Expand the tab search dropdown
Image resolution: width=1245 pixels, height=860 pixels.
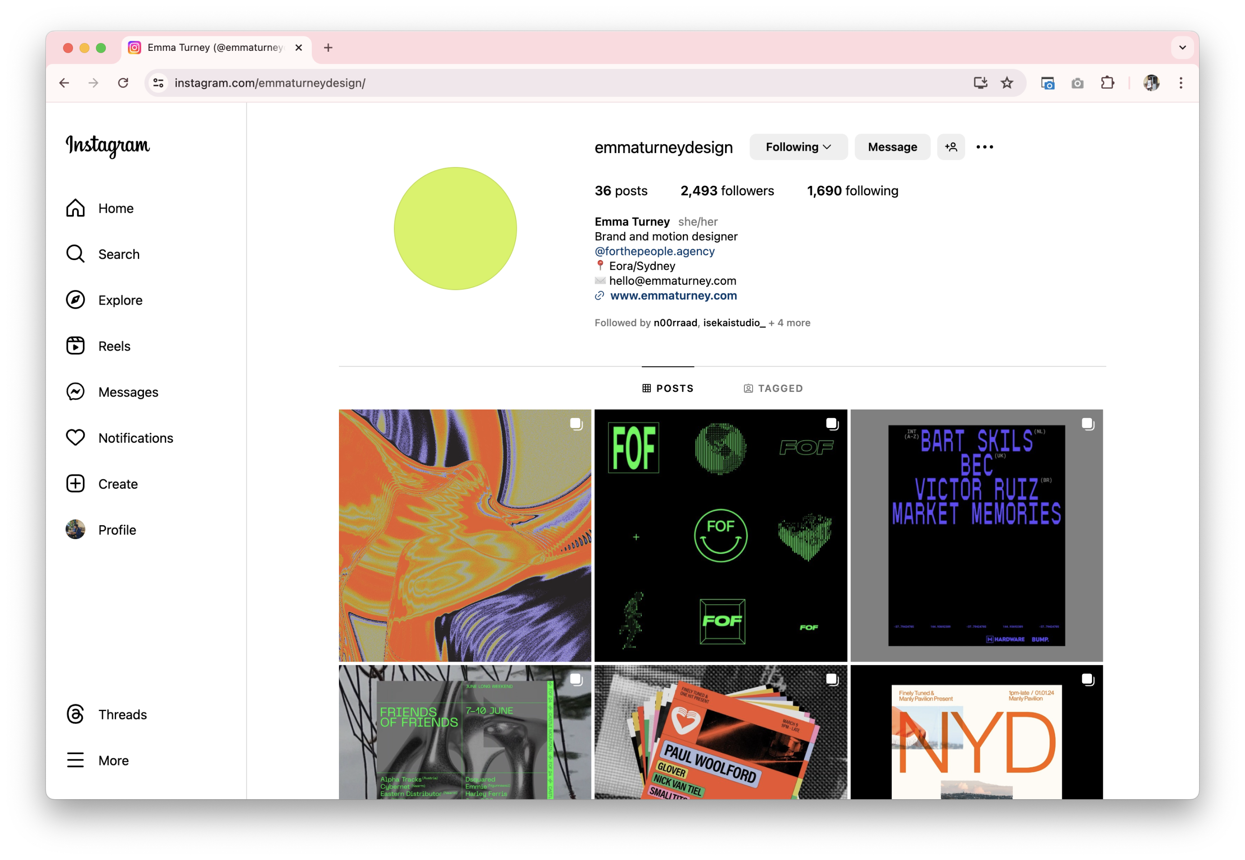[1182, 47]
